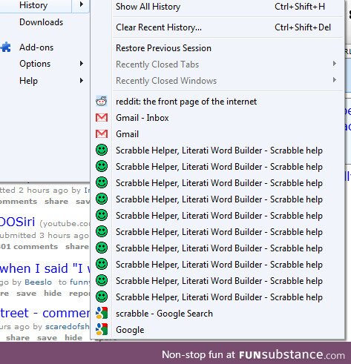351x364 pixels.
Task: Click the reddit alien favicon
Action: (x=102, y=101)
